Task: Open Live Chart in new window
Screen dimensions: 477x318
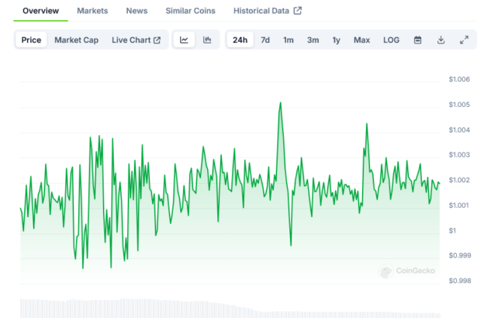Action: click(x=136, y=40)
